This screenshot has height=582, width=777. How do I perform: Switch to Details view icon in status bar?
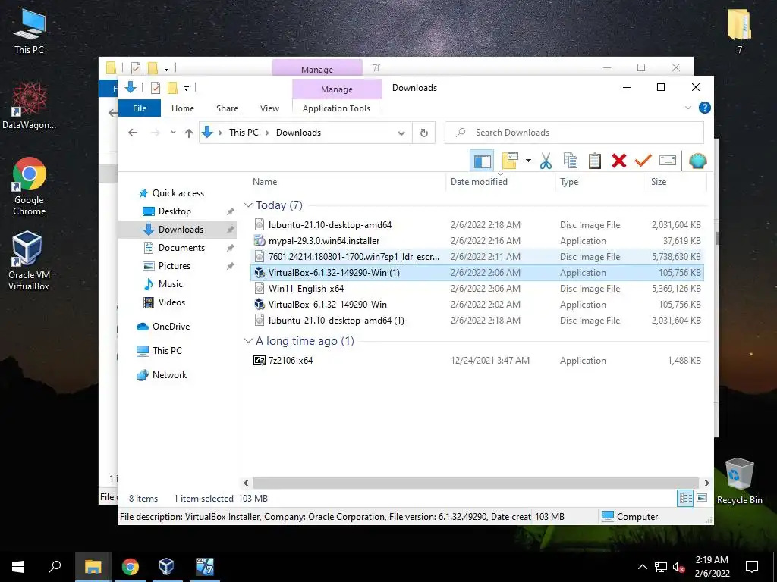pyautogui.click(x=685, y=499)
